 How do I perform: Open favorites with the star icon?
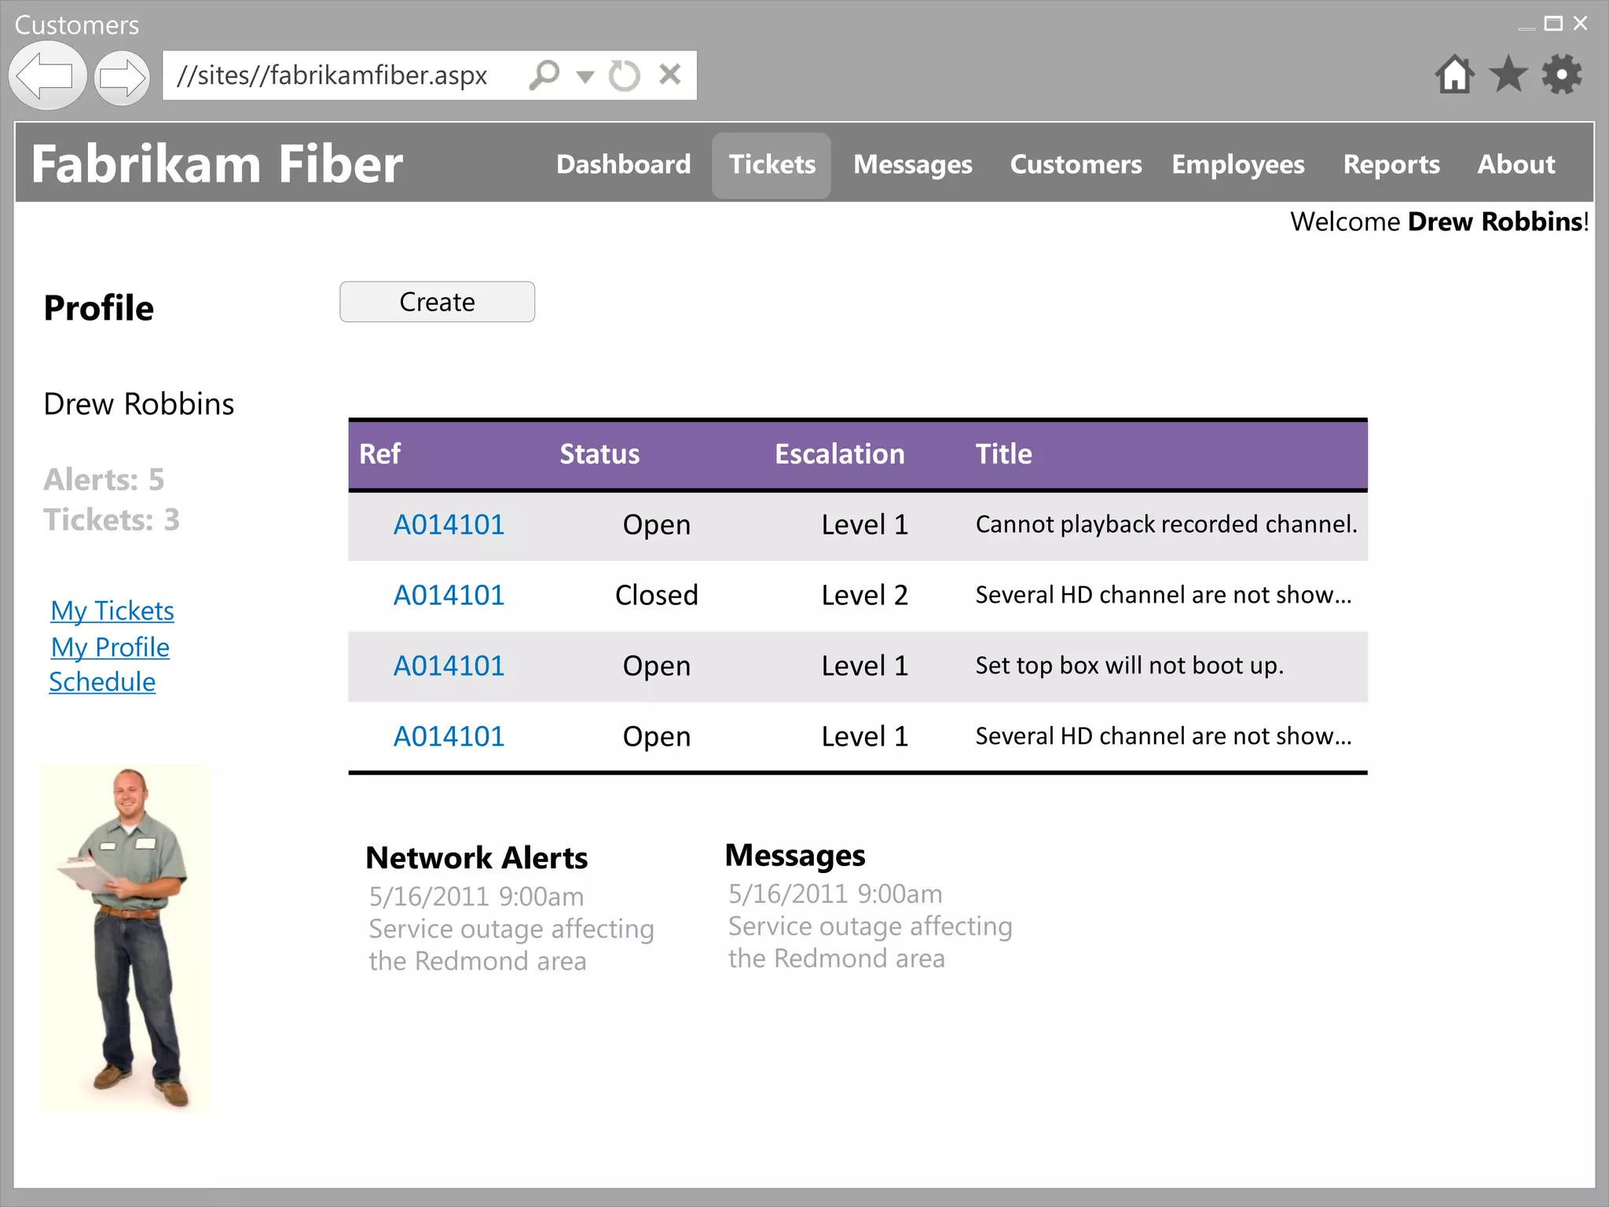[x=1508, y=75]
